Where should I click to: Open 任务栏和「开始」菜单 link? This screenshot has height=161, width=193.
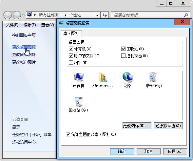pyautogui.click(x=32, y=134)
